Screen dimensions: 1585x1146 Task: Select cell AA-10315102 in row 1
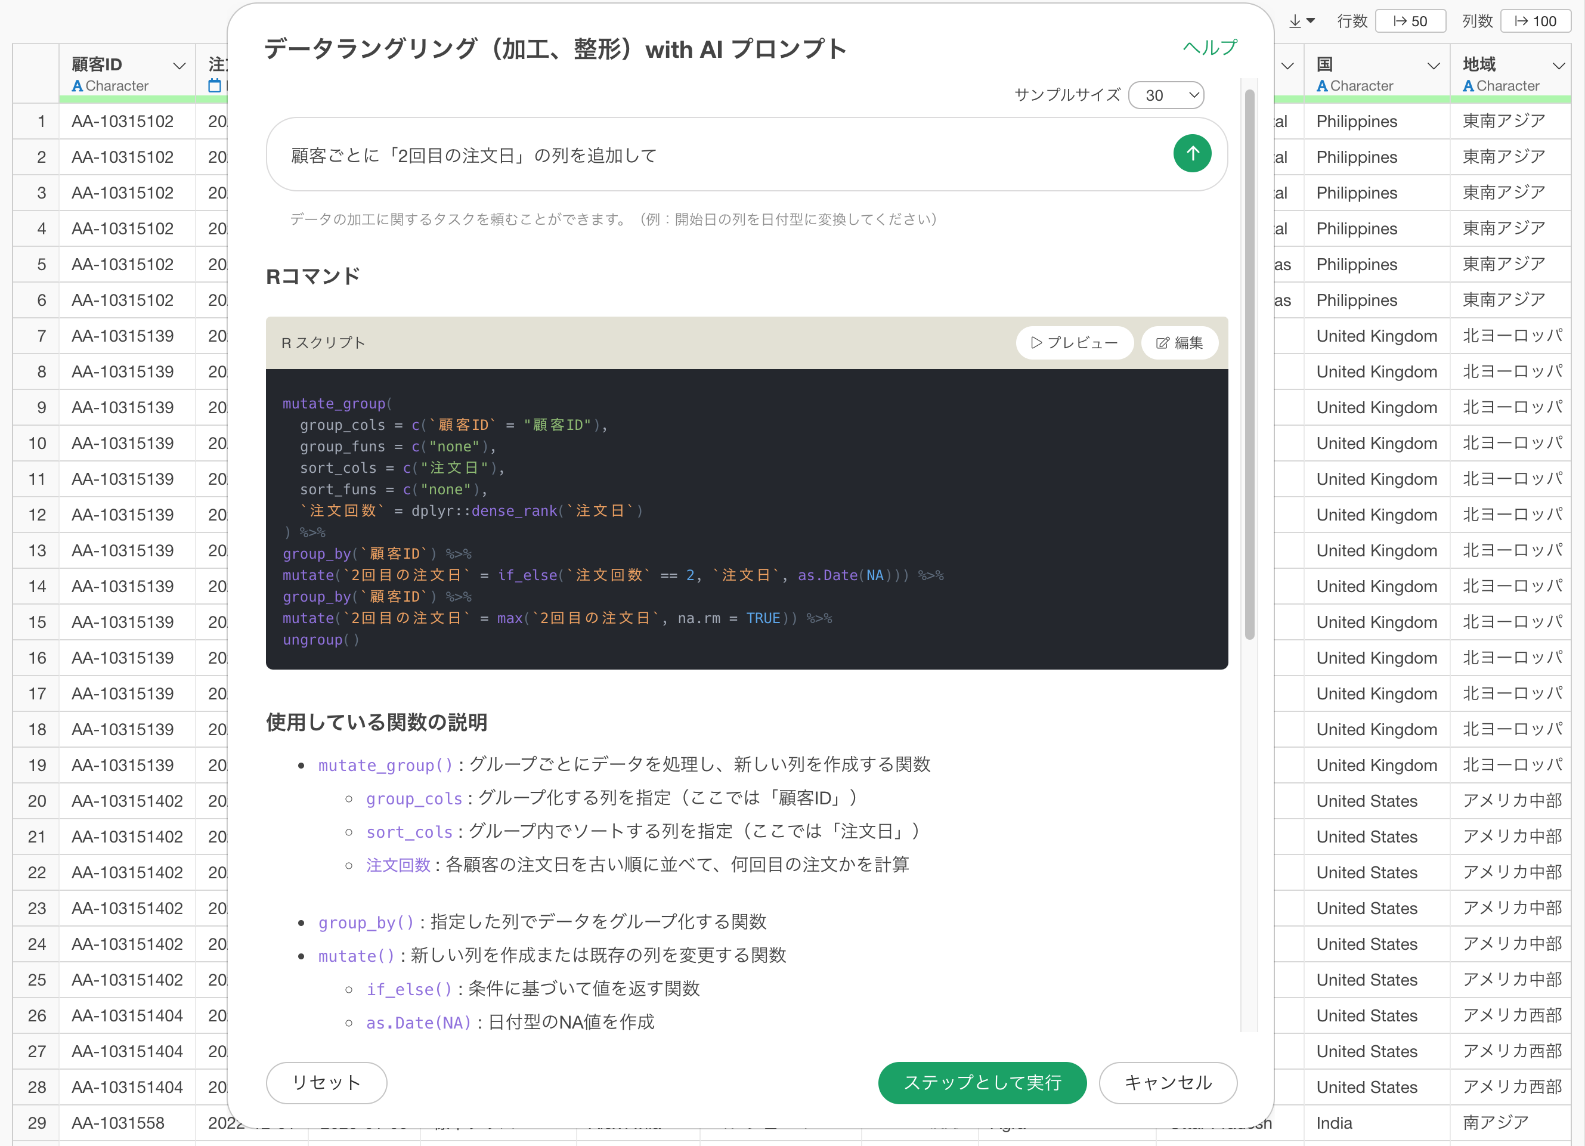click(127, 122)
